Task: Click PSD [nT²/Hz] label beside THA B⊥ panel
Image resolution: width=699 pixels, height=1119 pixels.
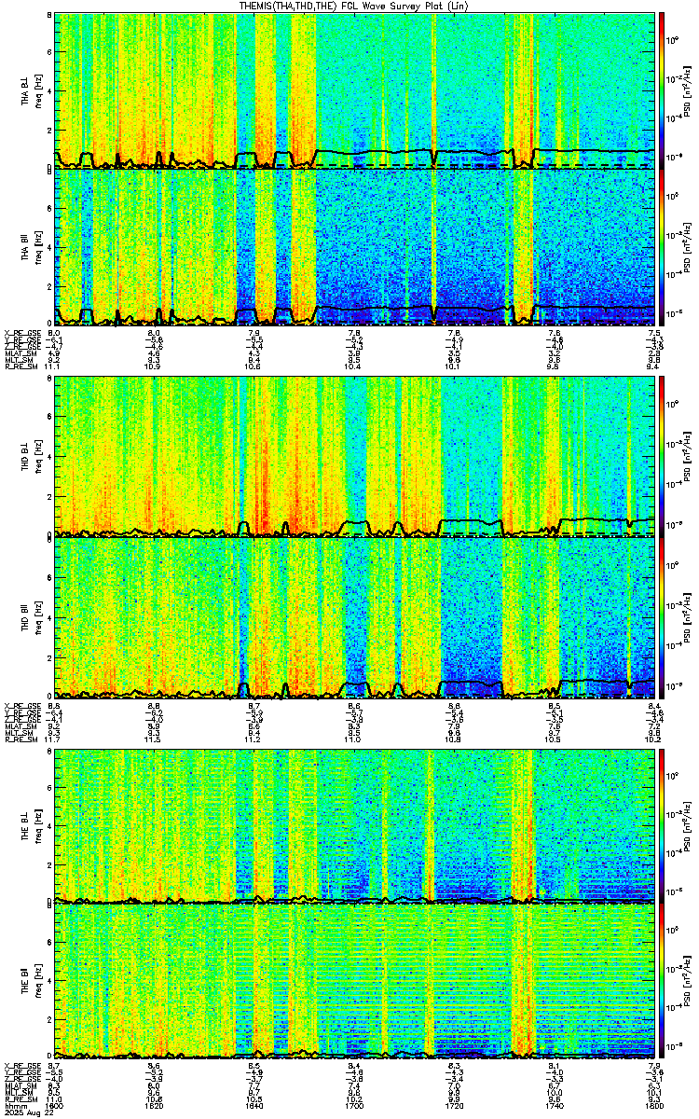Action: [x=687, y=91]
